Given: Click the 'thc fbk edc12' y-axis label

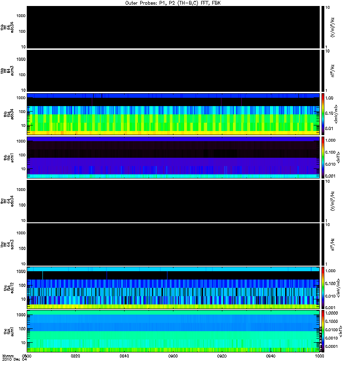Looking at the screenshot, I should 8,288.
